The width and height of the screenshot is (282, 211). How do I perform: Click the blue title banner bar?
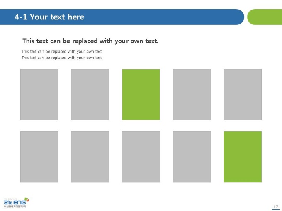[x=122, y=17]
